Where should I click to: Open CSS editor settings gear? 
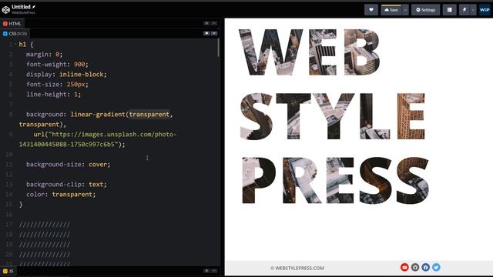(206, 33)
